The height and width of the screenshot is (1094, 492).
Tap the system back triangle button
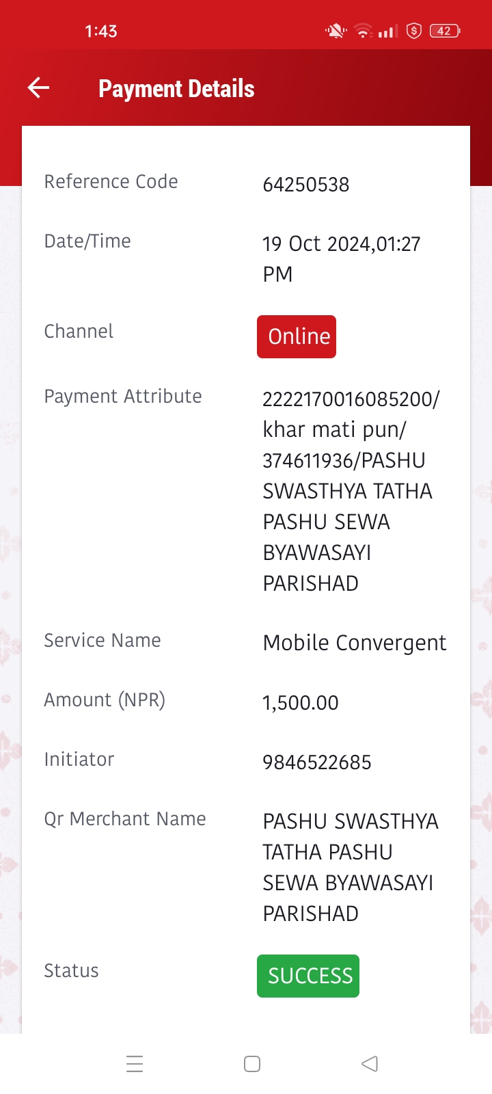pyautogui.click(x=370, y=1064)
